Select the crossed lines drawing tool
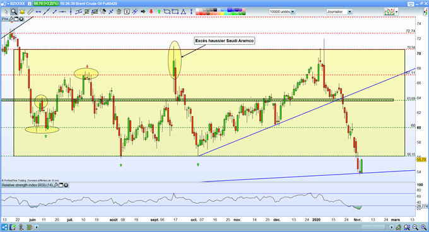429x232 pixels. 134,11
